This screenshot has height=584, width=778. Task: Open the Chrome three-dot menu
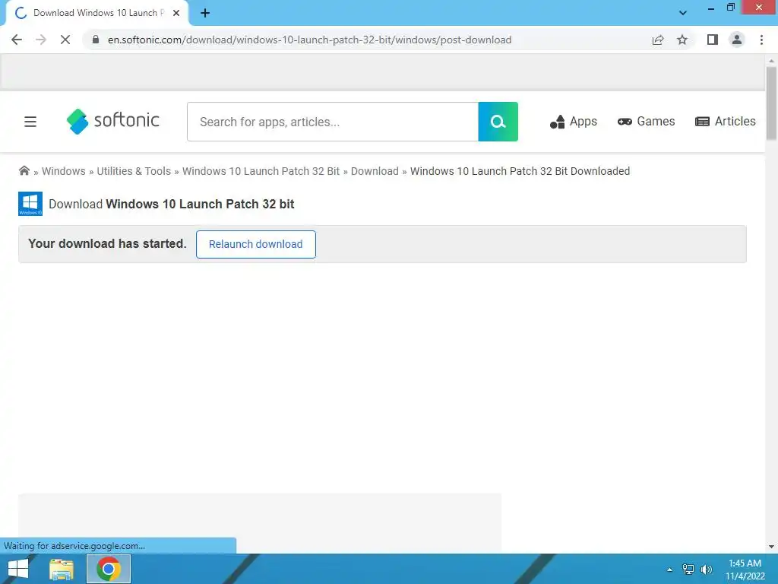click(761, 40)
